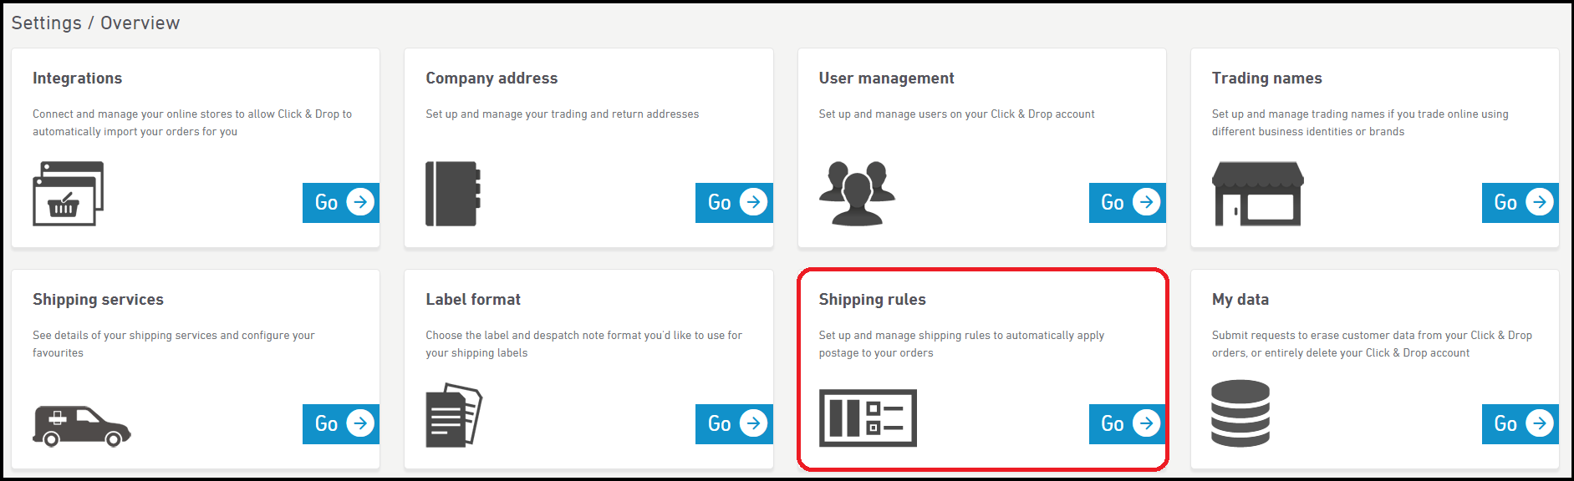
Task: Select the Shipping rules card title
Action: (872, 299)
